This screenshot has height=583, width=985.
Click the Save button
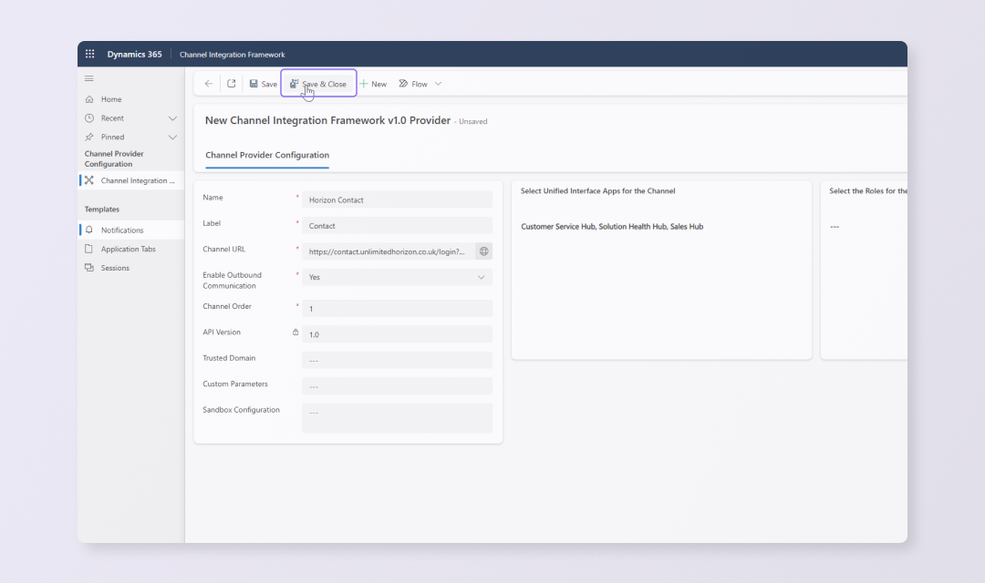263,84
